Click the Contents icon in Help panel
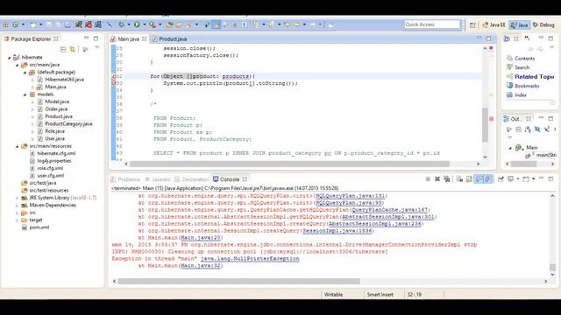 [509, 59]
